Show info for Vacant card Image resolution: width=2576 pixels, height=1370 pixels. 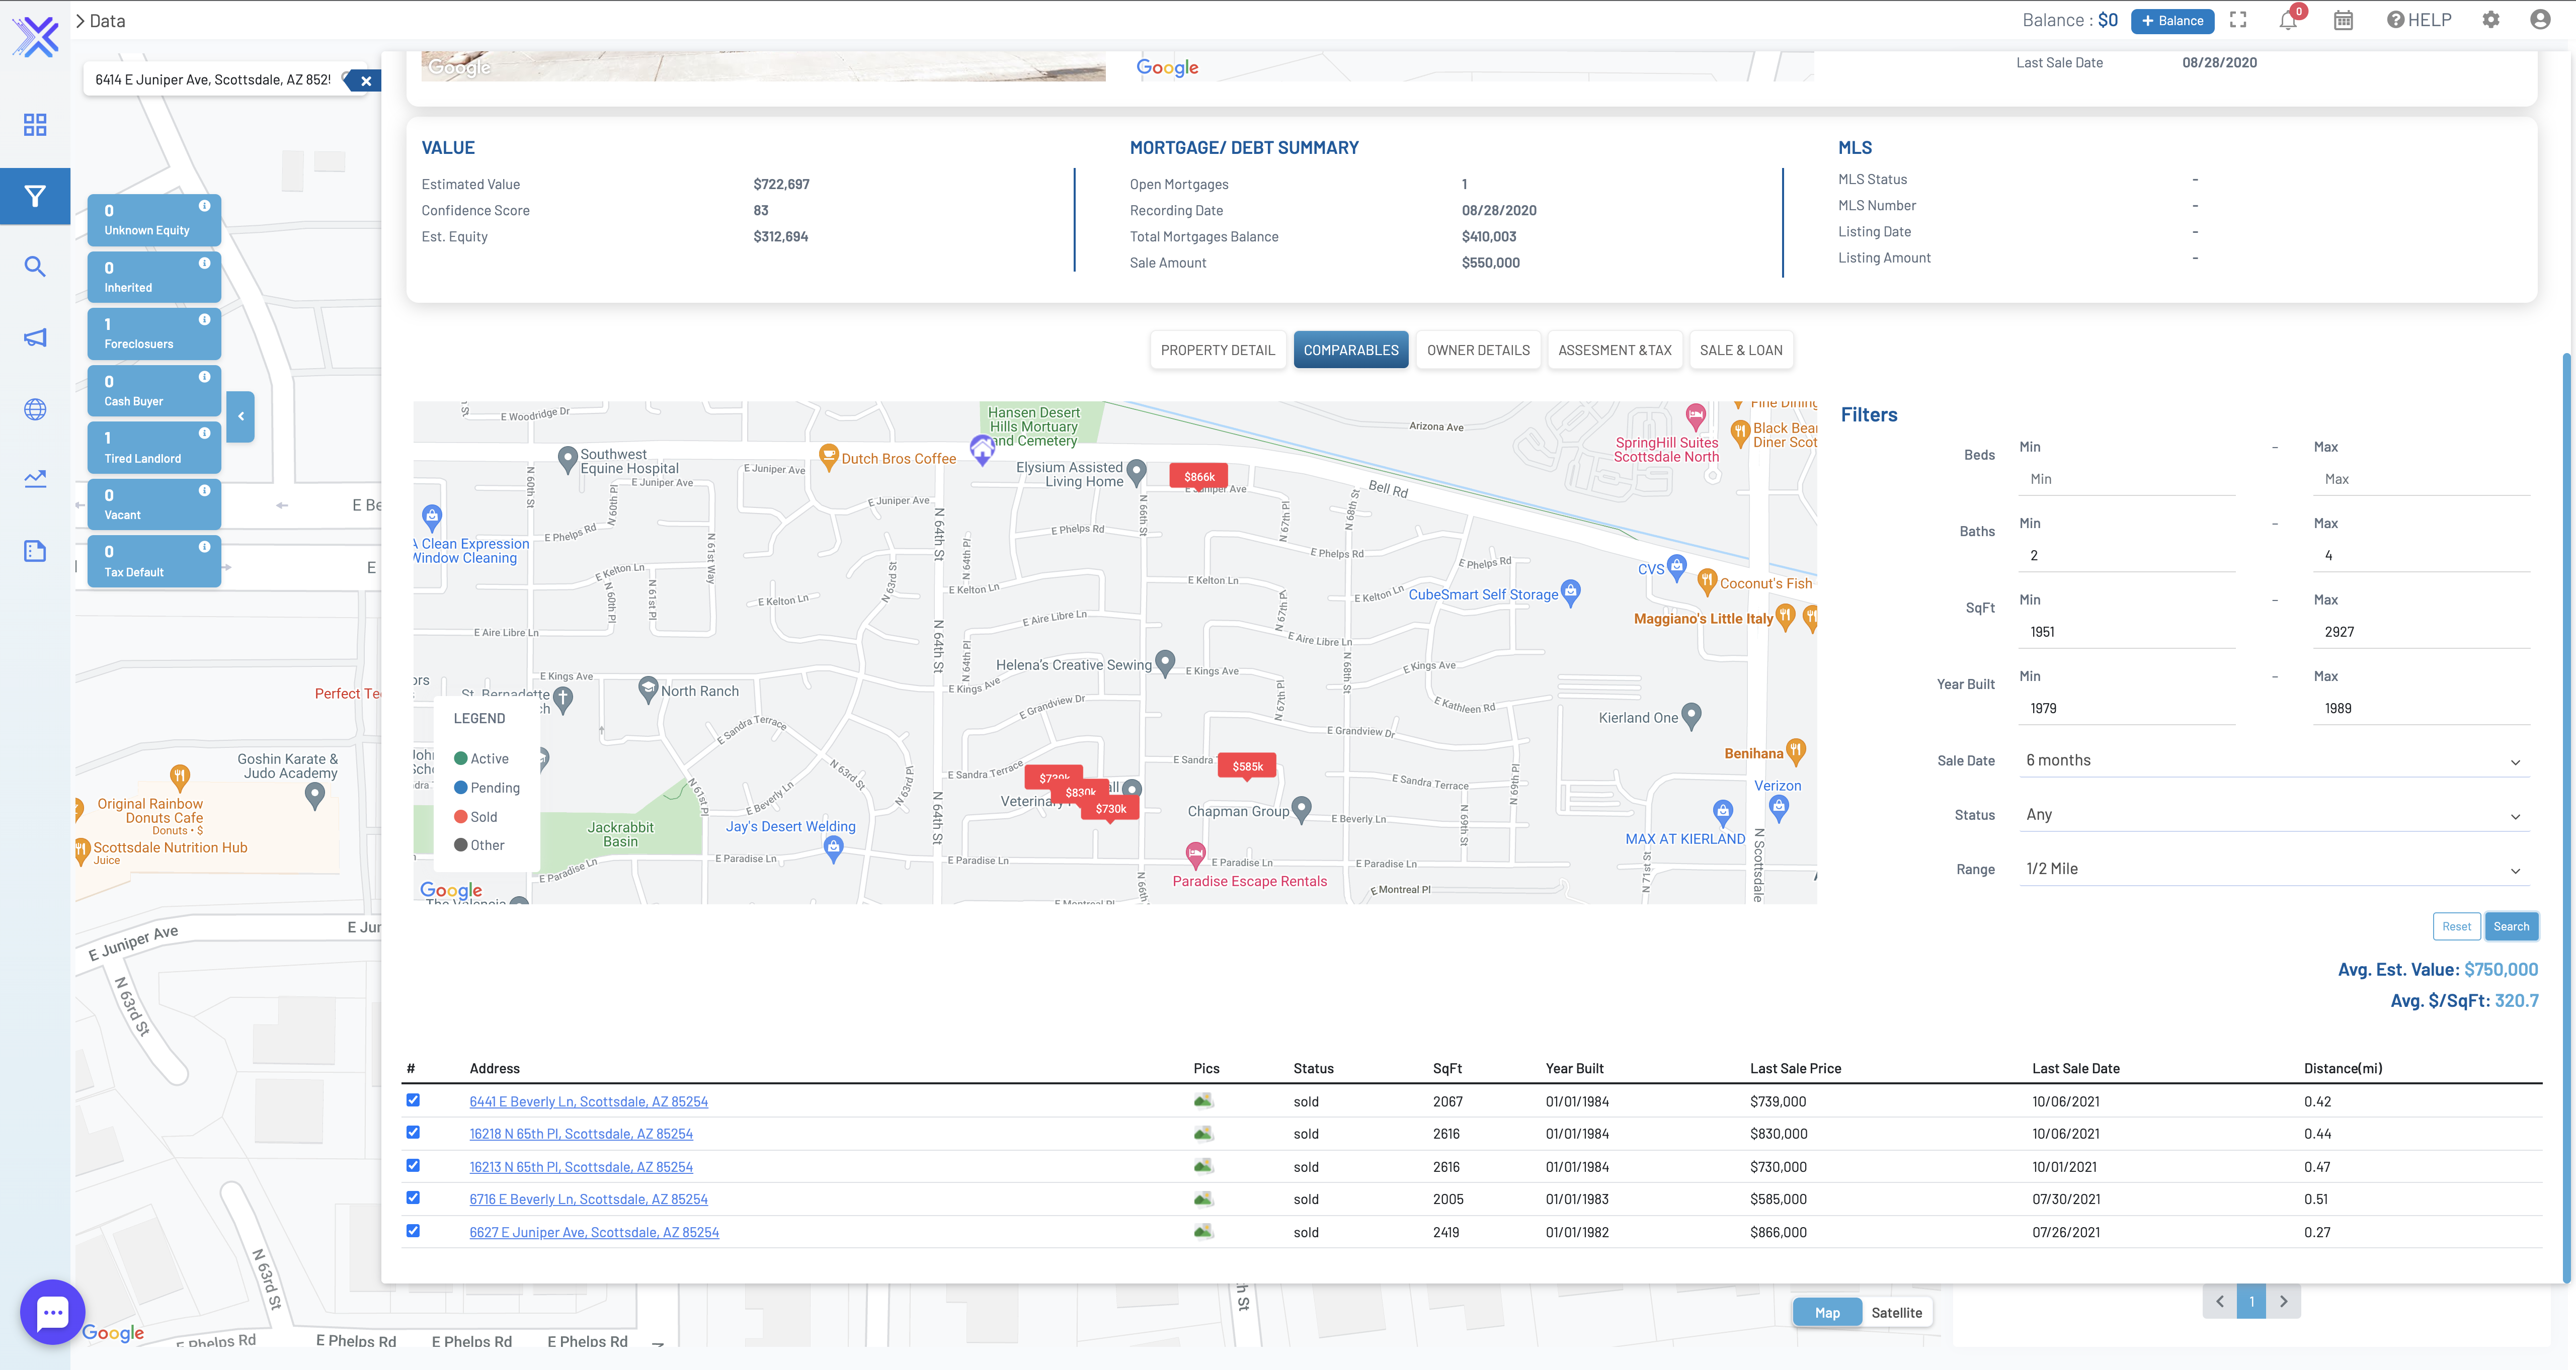click(x=204, y=491)
